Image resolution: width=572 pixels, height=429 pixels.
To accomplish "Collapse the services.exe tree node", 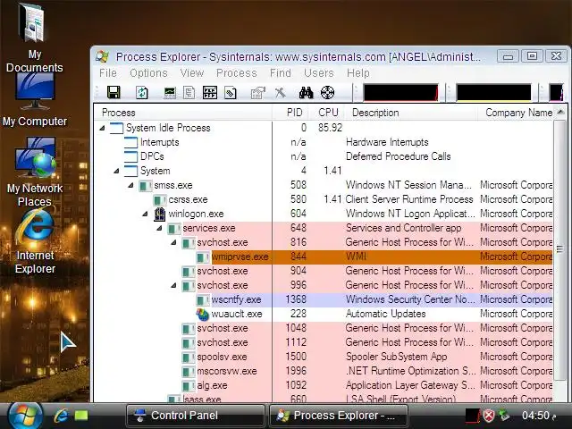I will pyautogui.click(x=159, y=229).
